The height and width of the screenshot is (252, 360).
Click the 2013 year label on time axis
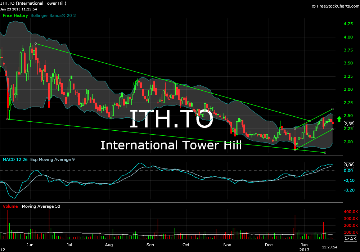305,249
